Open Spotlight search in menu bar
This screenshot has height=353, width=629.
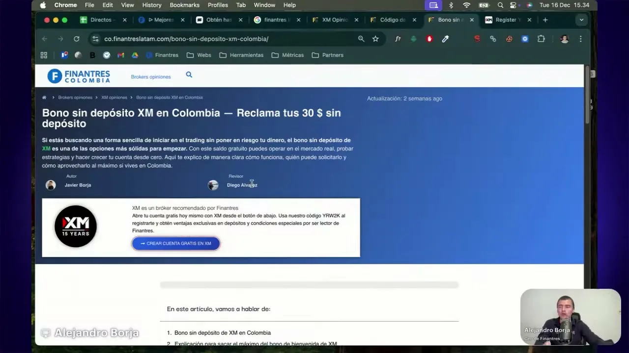click(500, 5)
